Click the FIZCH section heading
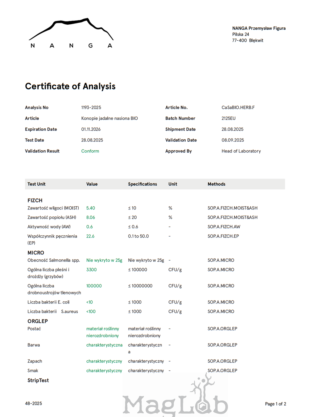 [x=35, y=200]
